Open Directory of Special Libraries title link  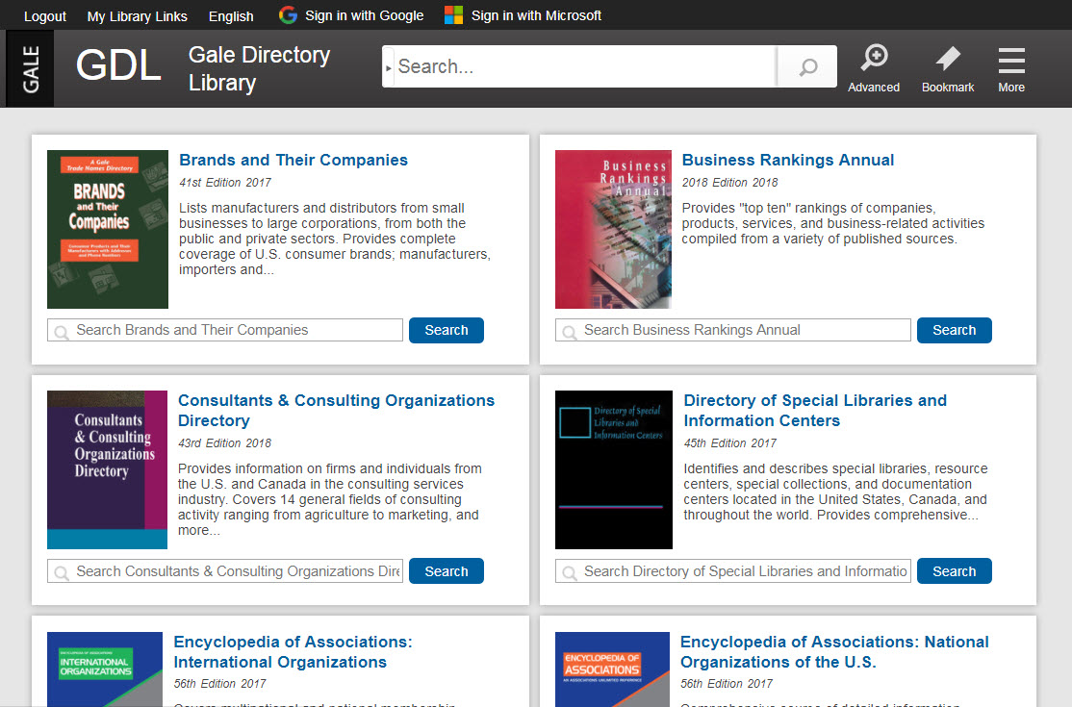click(x=815, y=411)
